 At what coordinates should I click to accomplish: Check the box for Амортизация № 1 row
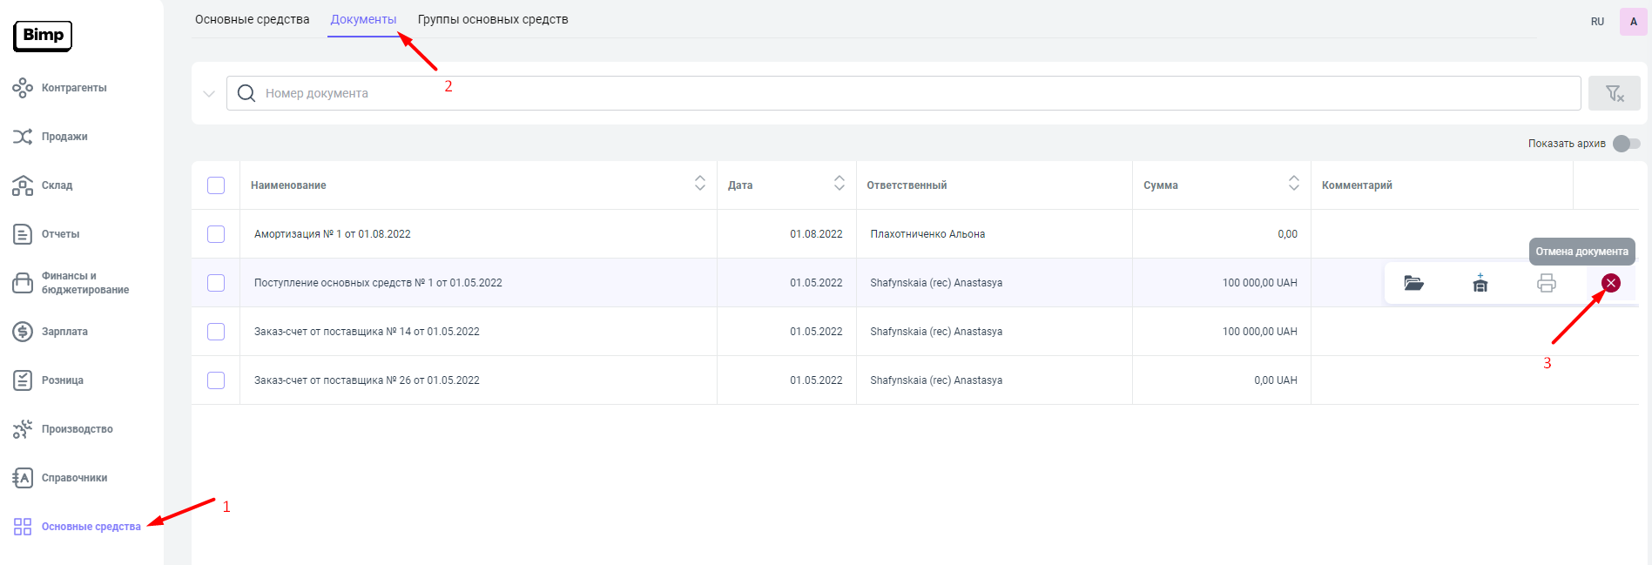pos(216,234)
